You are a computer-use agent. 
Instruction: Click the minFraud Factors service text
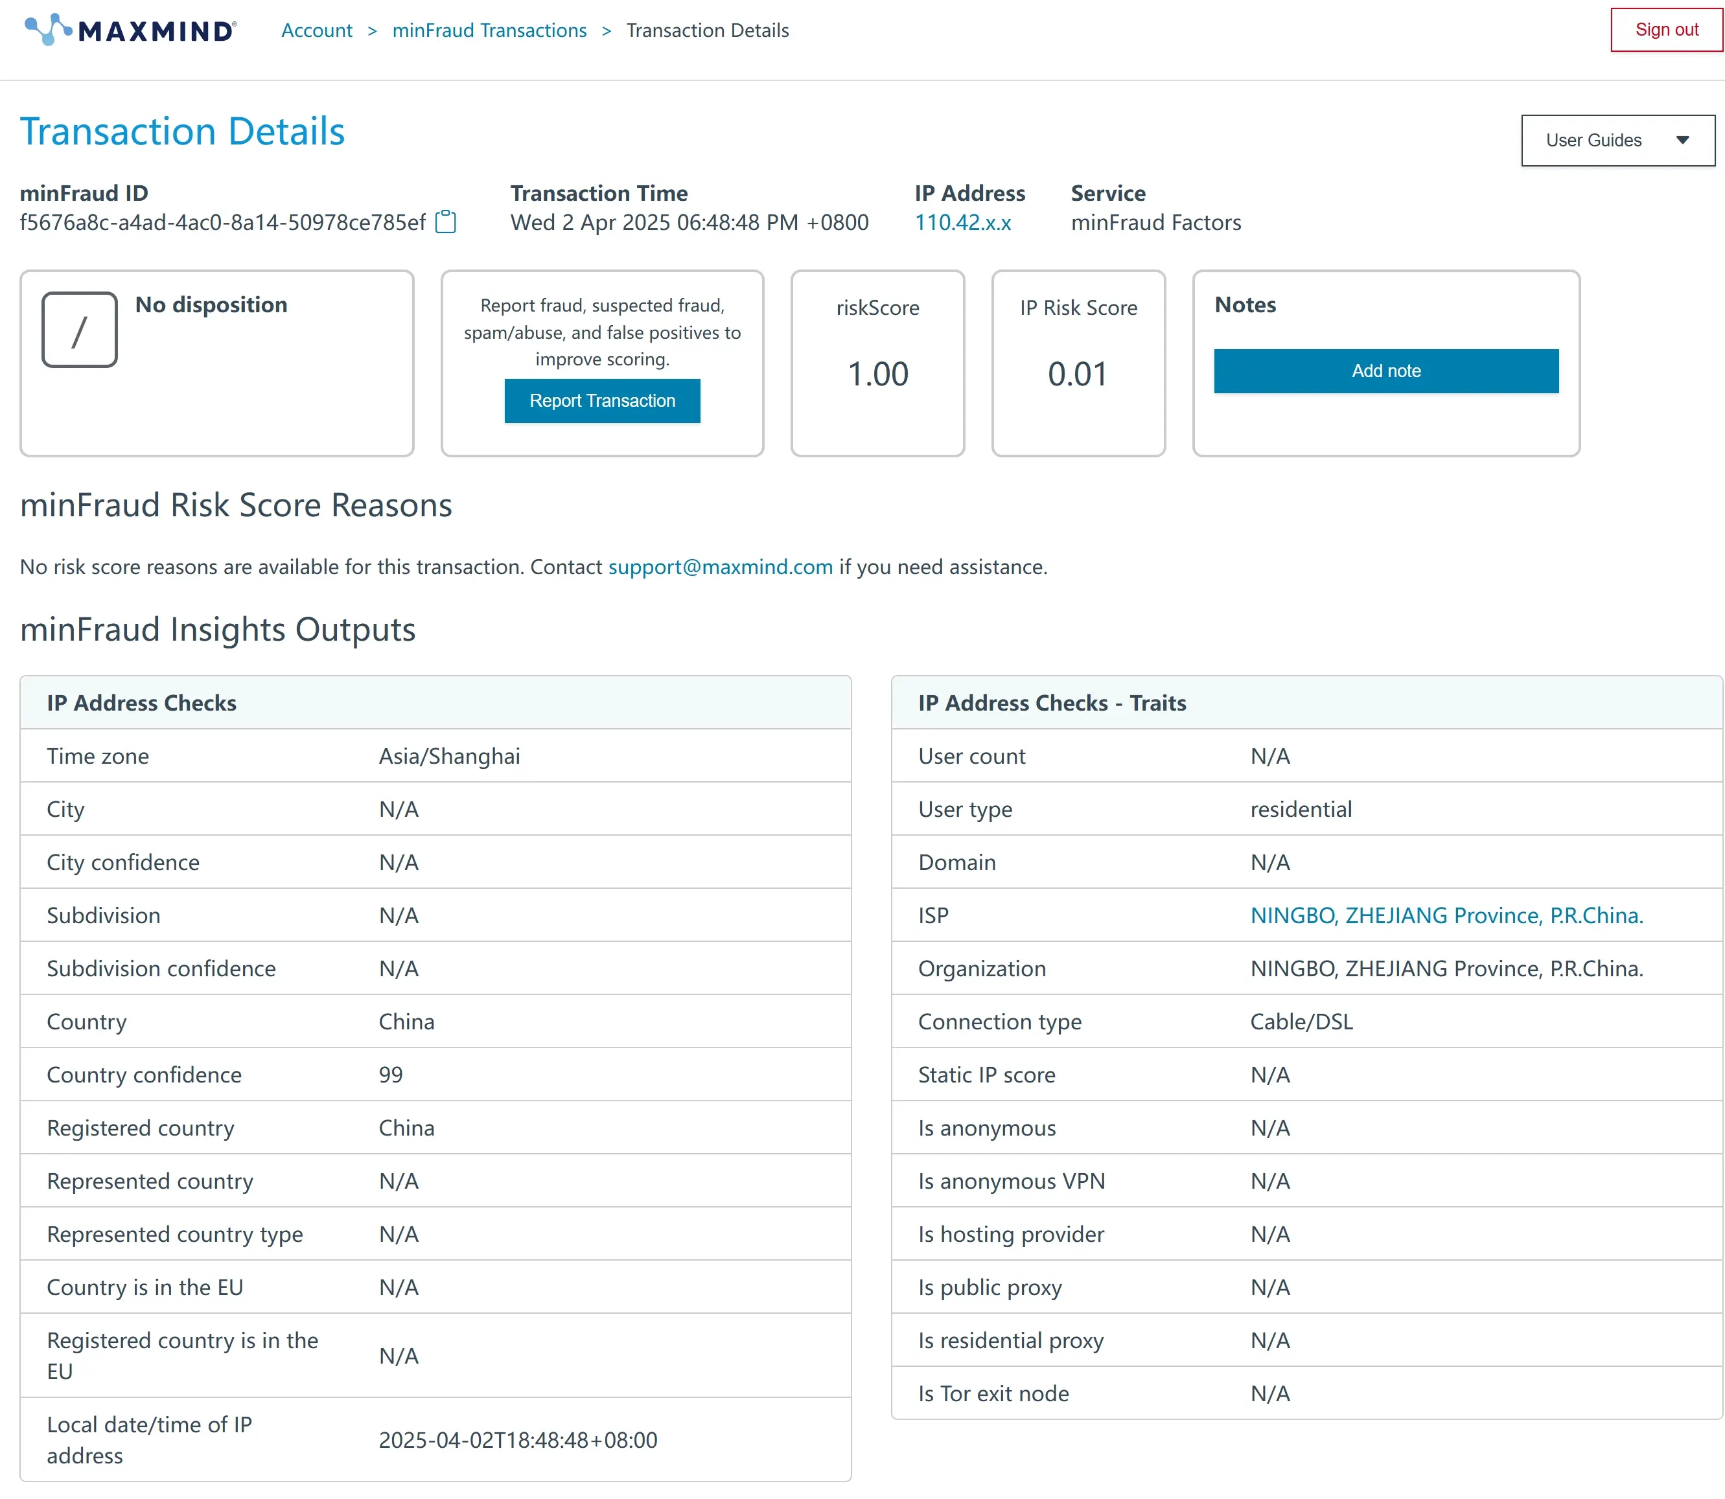point(1155,222)
